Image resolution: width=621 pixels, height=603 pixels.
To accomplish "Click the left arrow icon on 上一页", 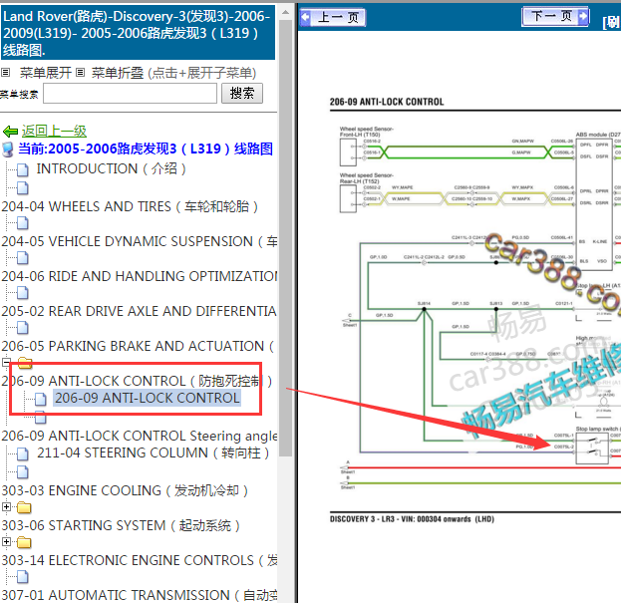I will point(305,17).
